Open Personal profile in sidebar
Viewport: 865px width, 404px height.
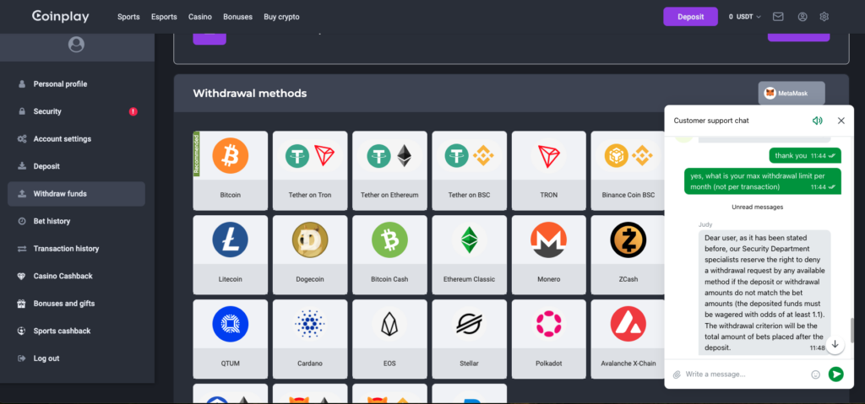(76, 83)
